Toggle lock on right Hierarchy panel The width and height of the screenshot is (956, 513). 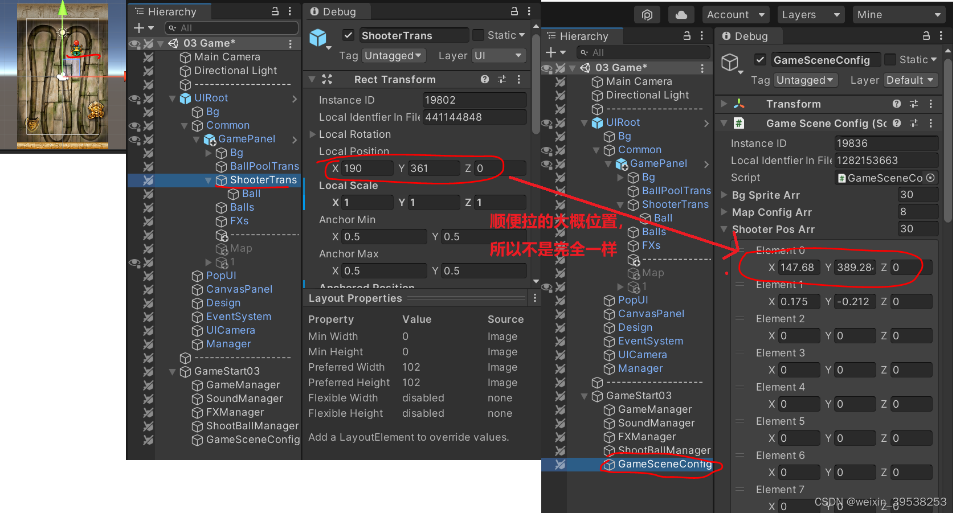tap(687, 36)
